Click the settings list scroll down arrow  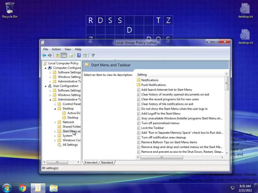[227, 153]
